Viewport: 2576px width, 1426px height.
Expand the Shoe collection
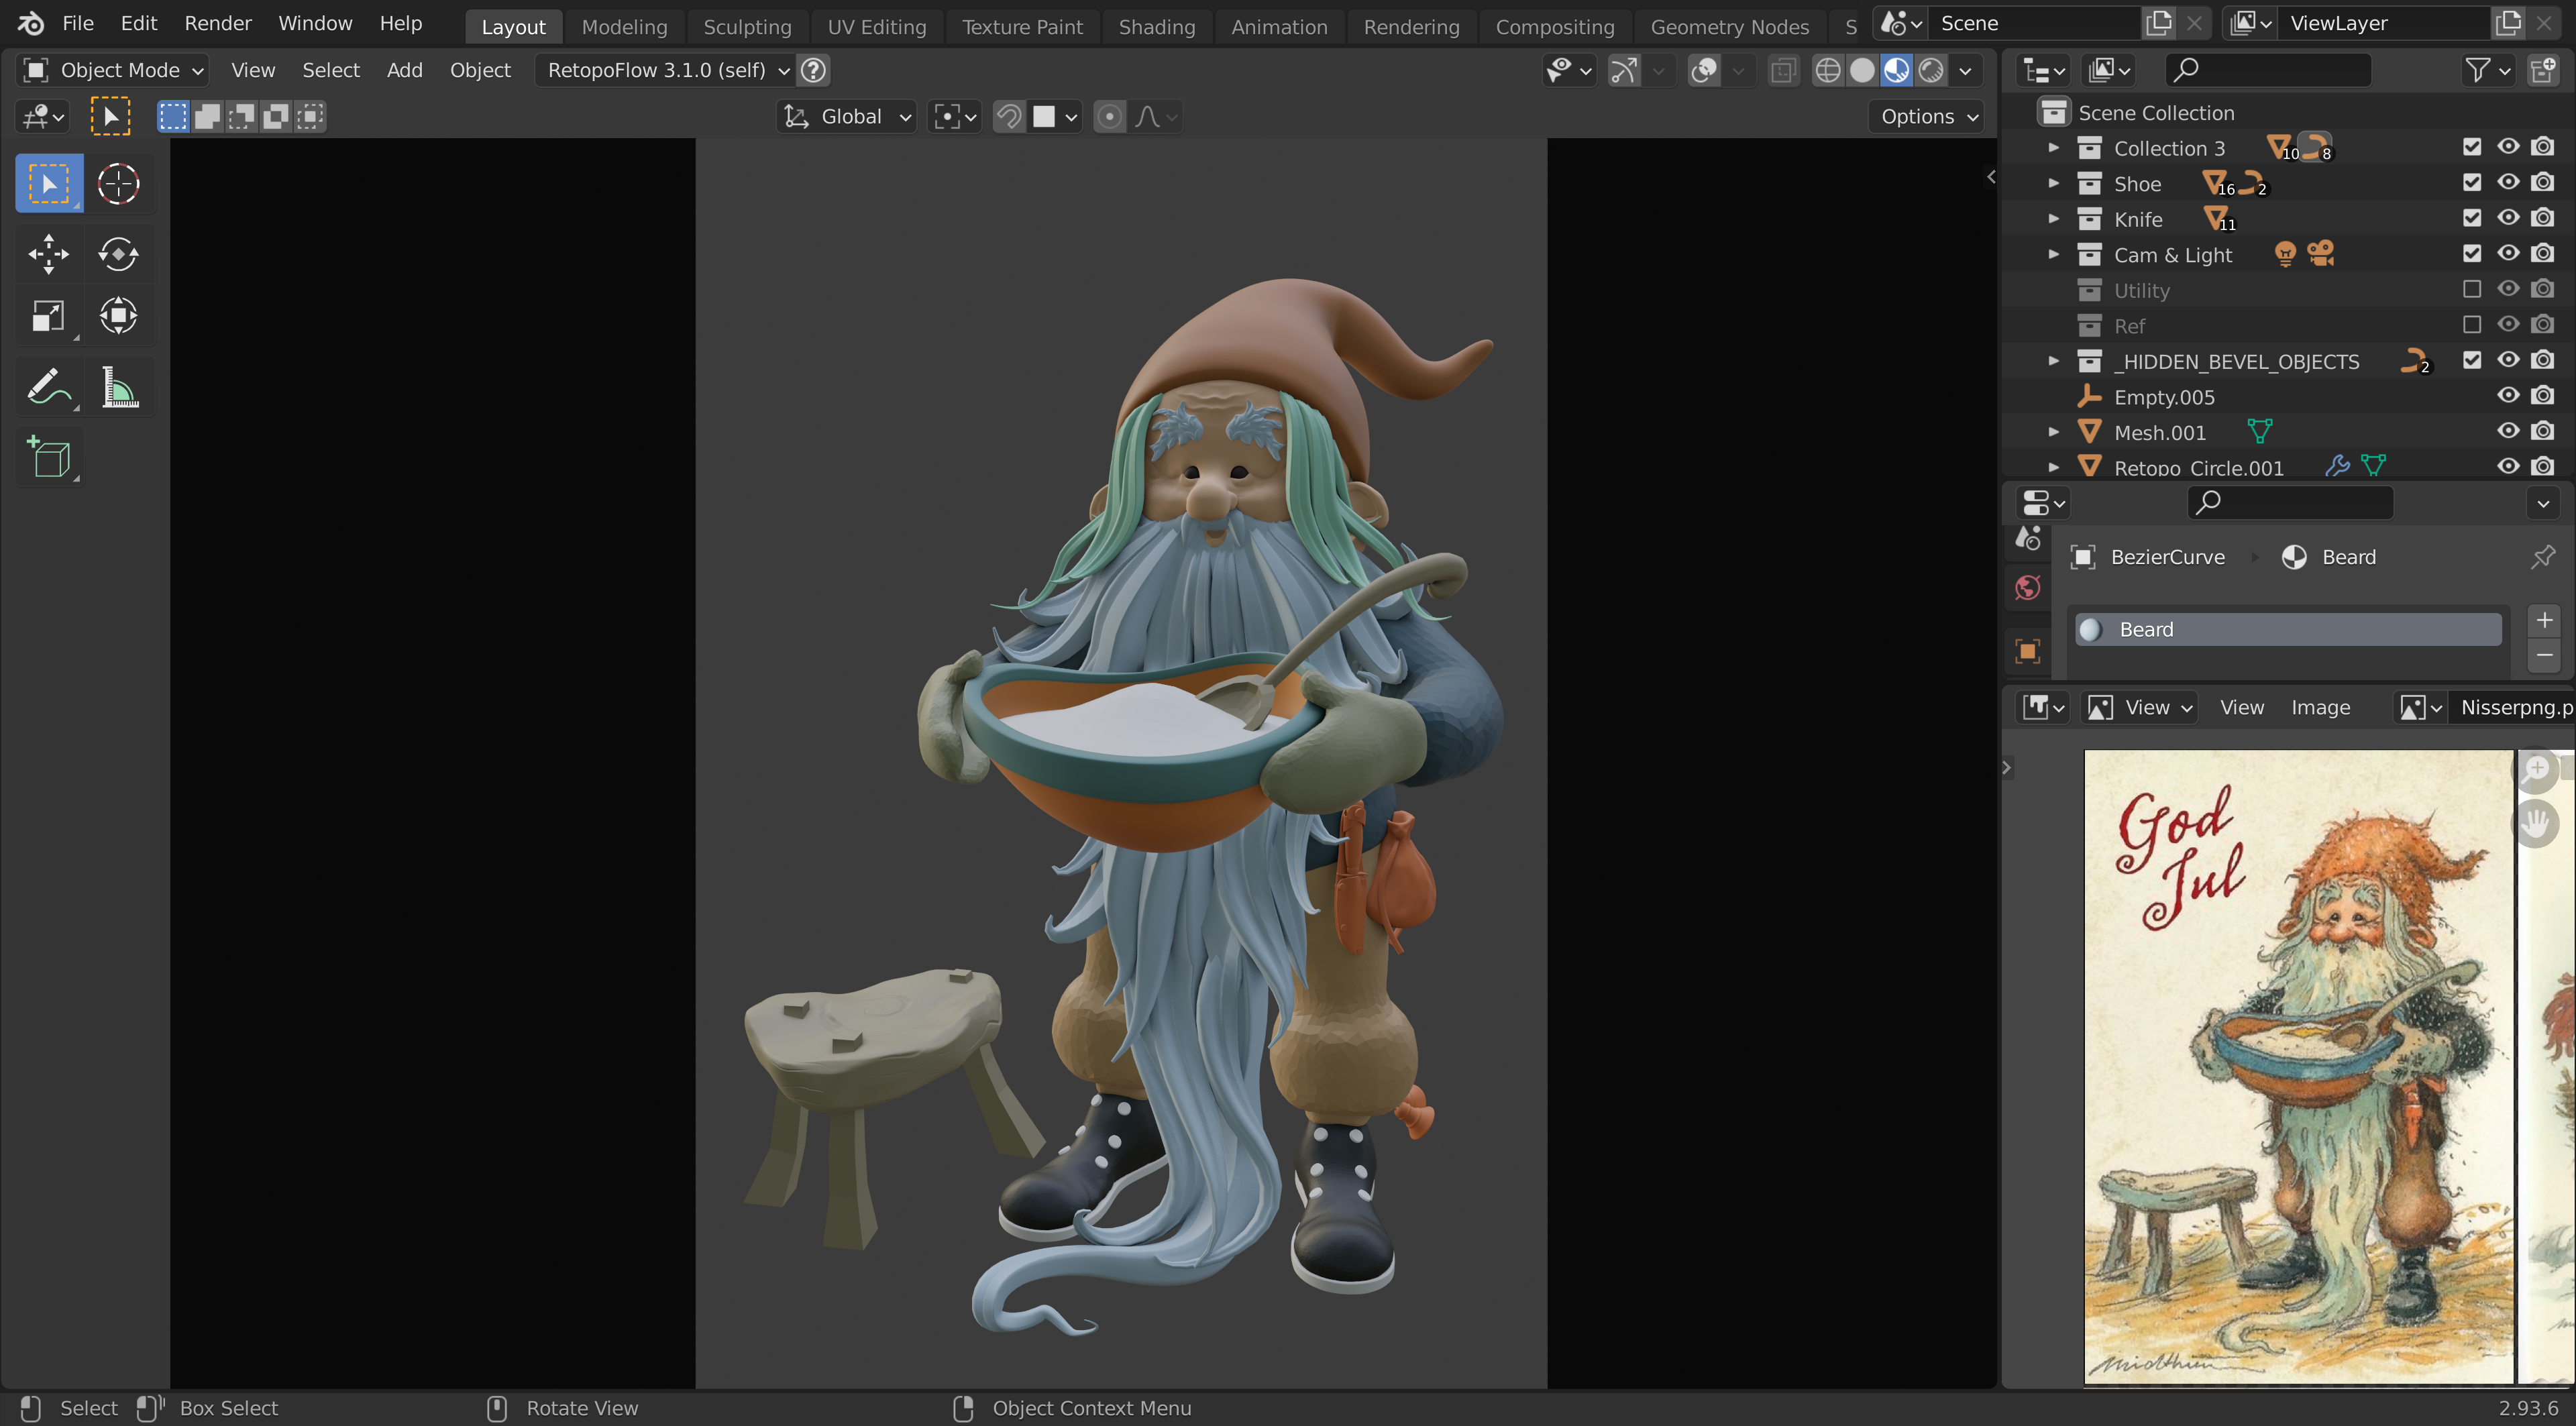[x=2053, y=184]
